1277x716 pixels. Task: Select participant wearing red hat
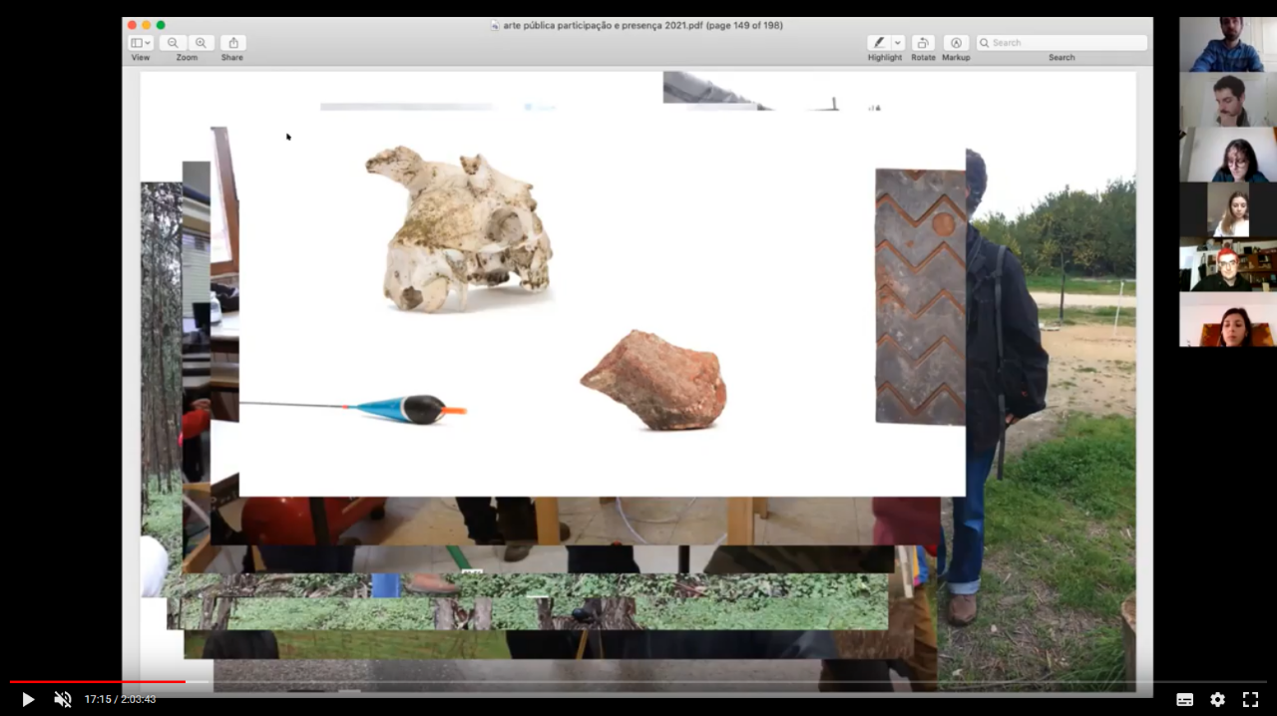(x=1227, y=265)
